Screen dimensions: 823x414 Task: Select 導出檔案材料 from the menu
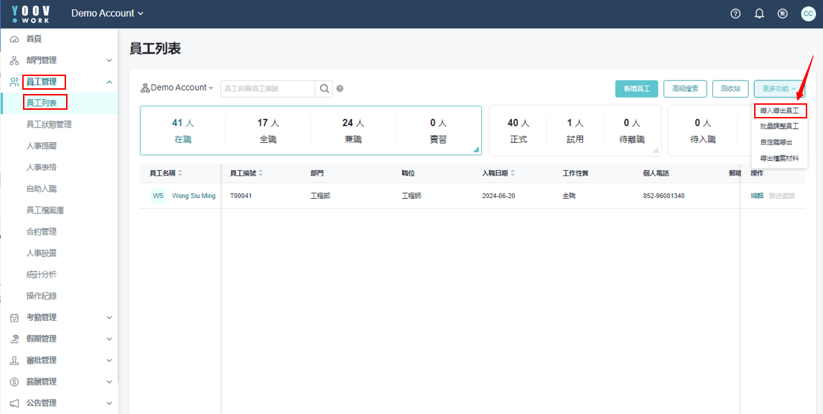(x=779, y=158)
